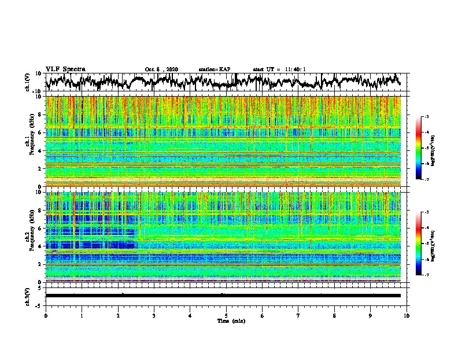Click the ch.3 black voltage trace bar
The image size is (458, 354).
point(223,296)
